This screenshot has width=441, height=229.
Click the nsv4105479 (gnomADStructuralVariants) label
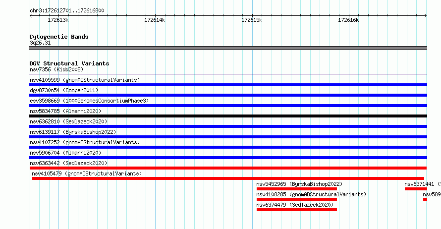click(x=87, y=173)
